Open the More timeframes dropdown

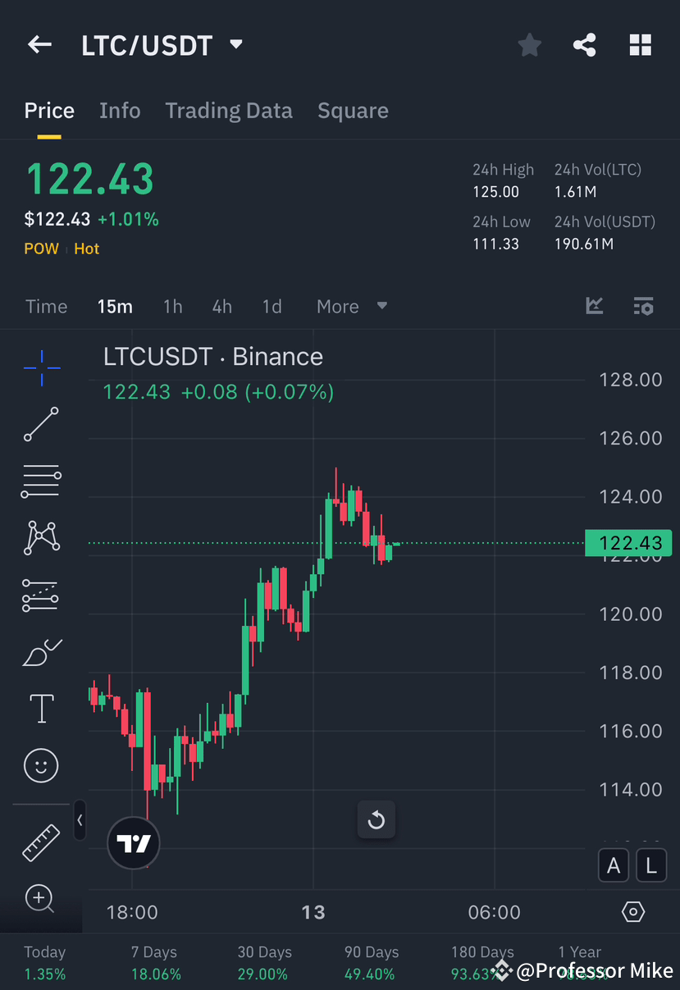[x=350, y=306]
